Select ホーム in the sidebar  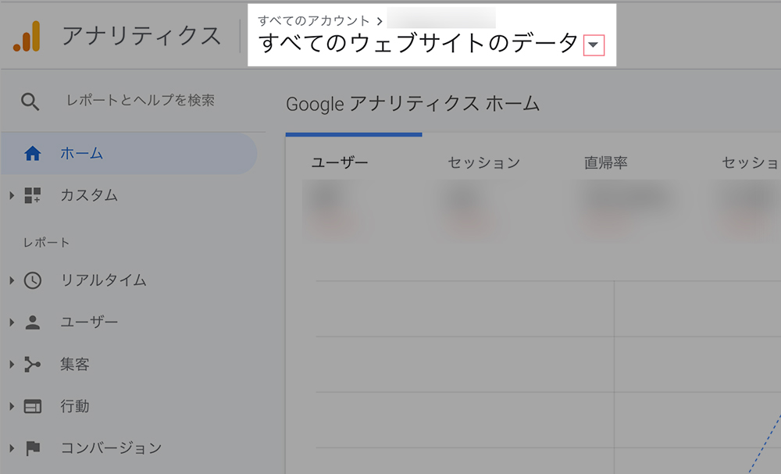point(129,153)
